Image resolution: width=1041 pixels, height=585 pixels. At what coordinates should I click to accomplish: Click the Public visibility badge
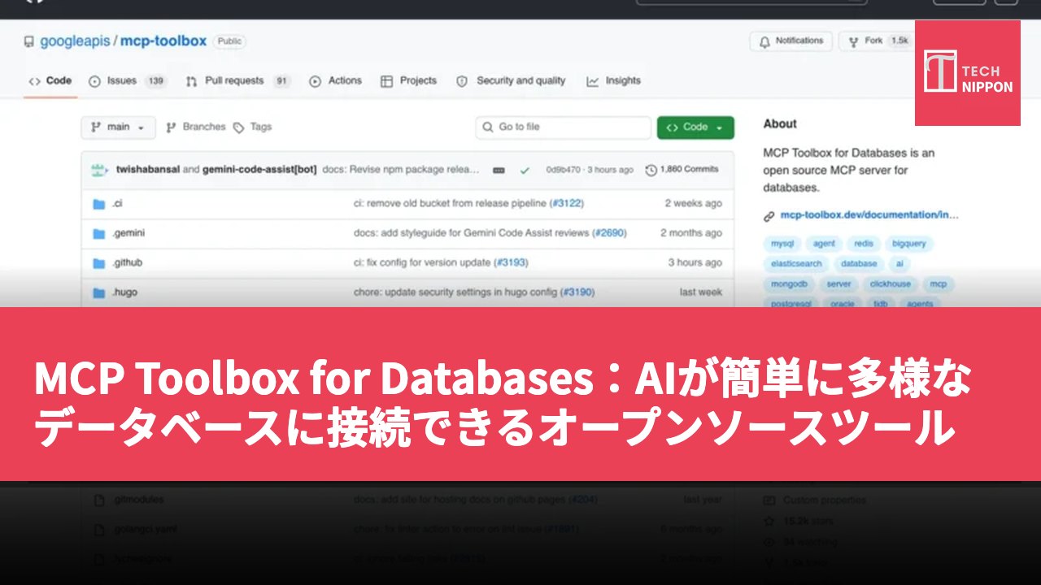(229, 41)
